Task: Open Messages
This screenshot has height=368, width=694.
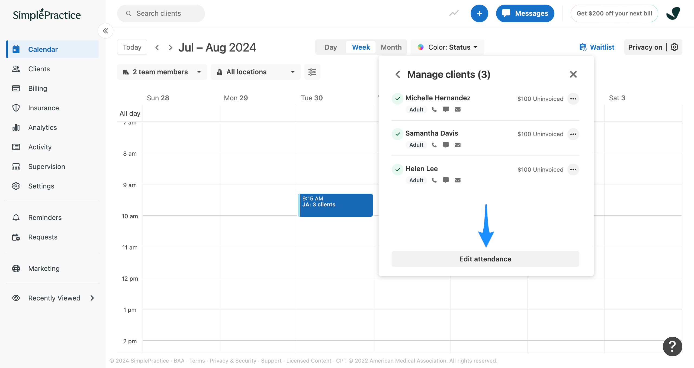Action: pos(525,13)
